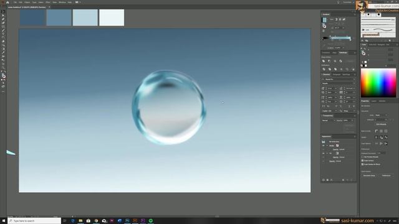Viewport: 399px width, 224px height.
Task: Toggle visibility of Fill row in Appearance
Action: [x=324, y=153]
